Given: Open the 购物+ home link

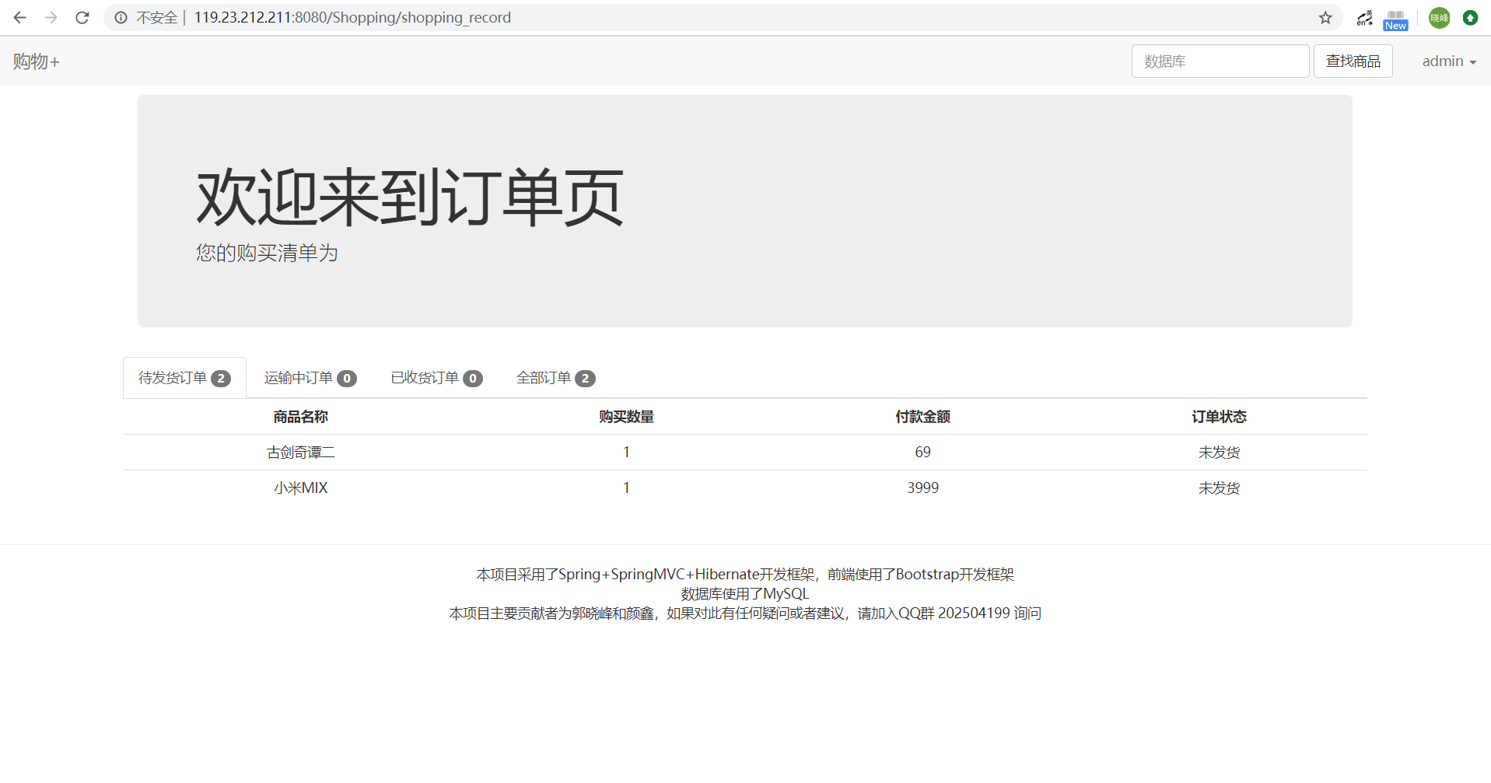Looking at the screenshot, I should click(x=34, y=61).
